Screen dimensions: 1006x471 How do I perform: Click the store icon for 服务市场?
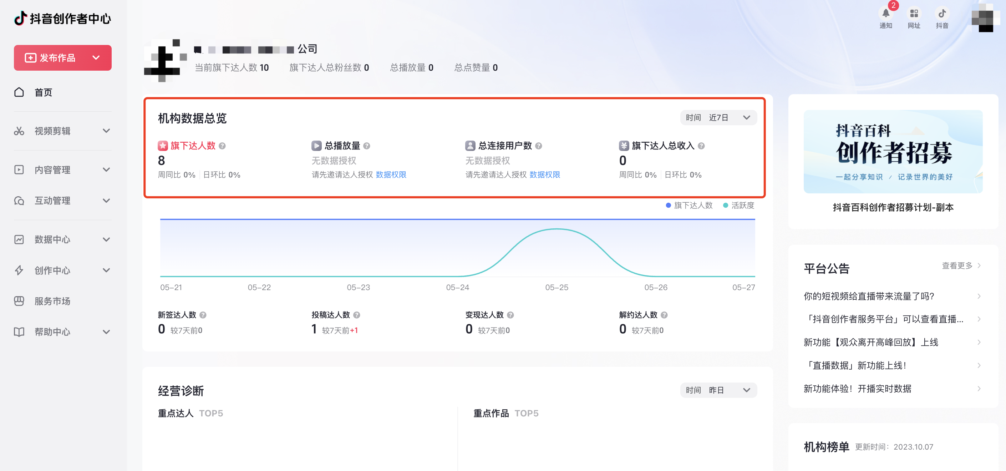click(19, 301)
